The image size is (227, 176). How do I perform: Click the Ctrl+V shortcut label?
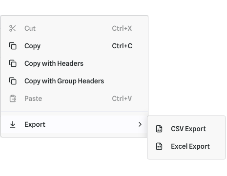(122, 98)
